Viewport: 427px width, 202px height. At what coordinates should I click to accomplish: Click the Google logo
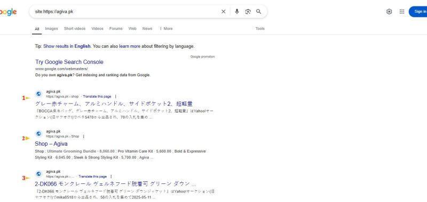[8, 12]
